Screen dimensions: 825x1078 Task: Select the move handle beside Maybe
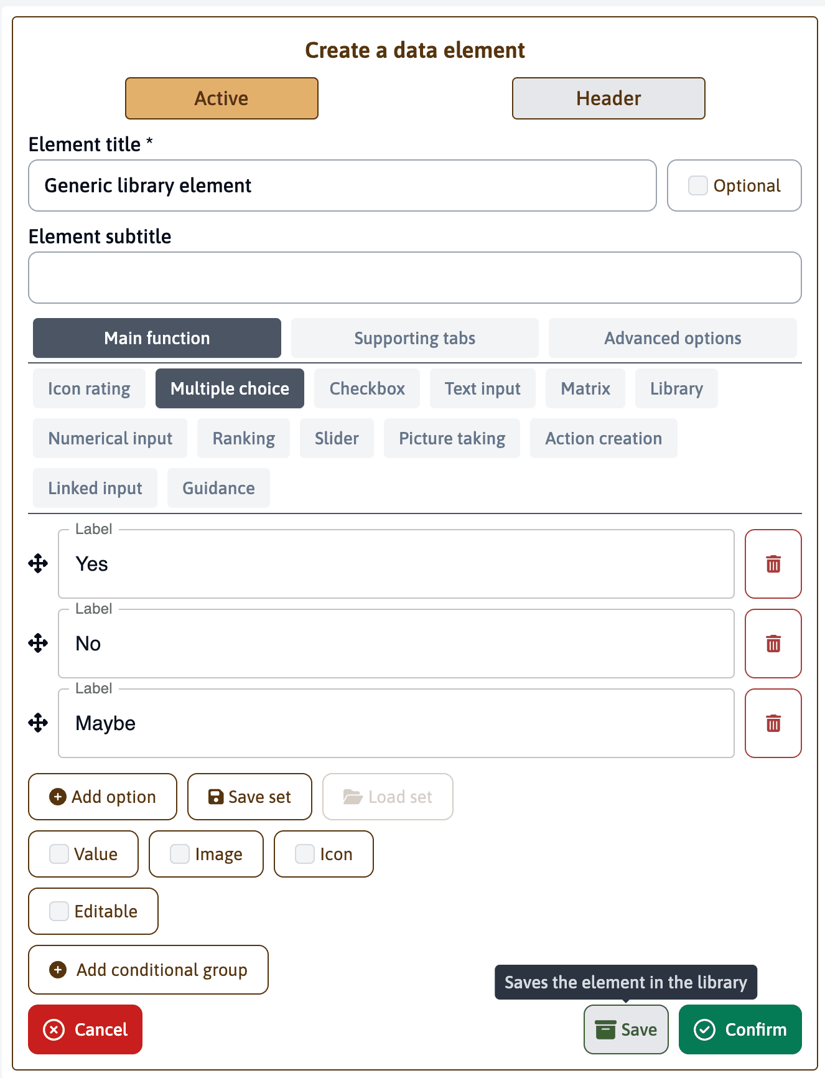coord(38,723)
